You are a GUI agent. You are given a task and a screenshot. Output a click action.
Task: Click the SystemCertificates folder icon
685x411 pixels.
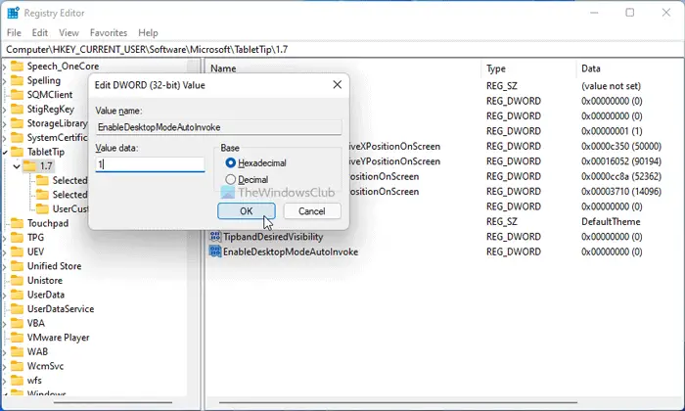coord(17,138)
